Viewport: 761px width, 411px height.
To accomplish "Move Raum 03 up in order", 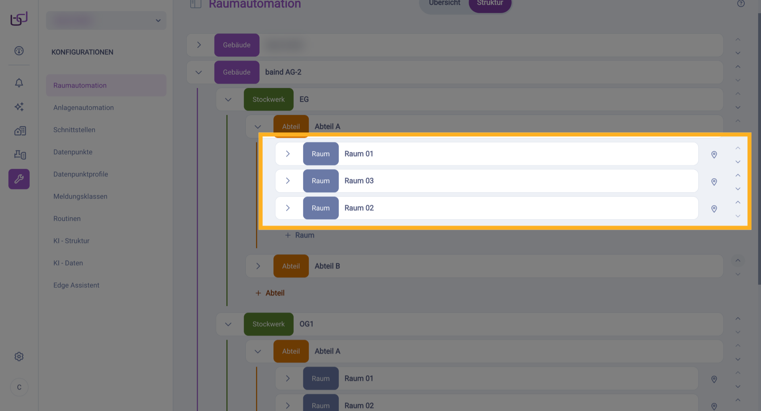I will (x=738, y=175).
